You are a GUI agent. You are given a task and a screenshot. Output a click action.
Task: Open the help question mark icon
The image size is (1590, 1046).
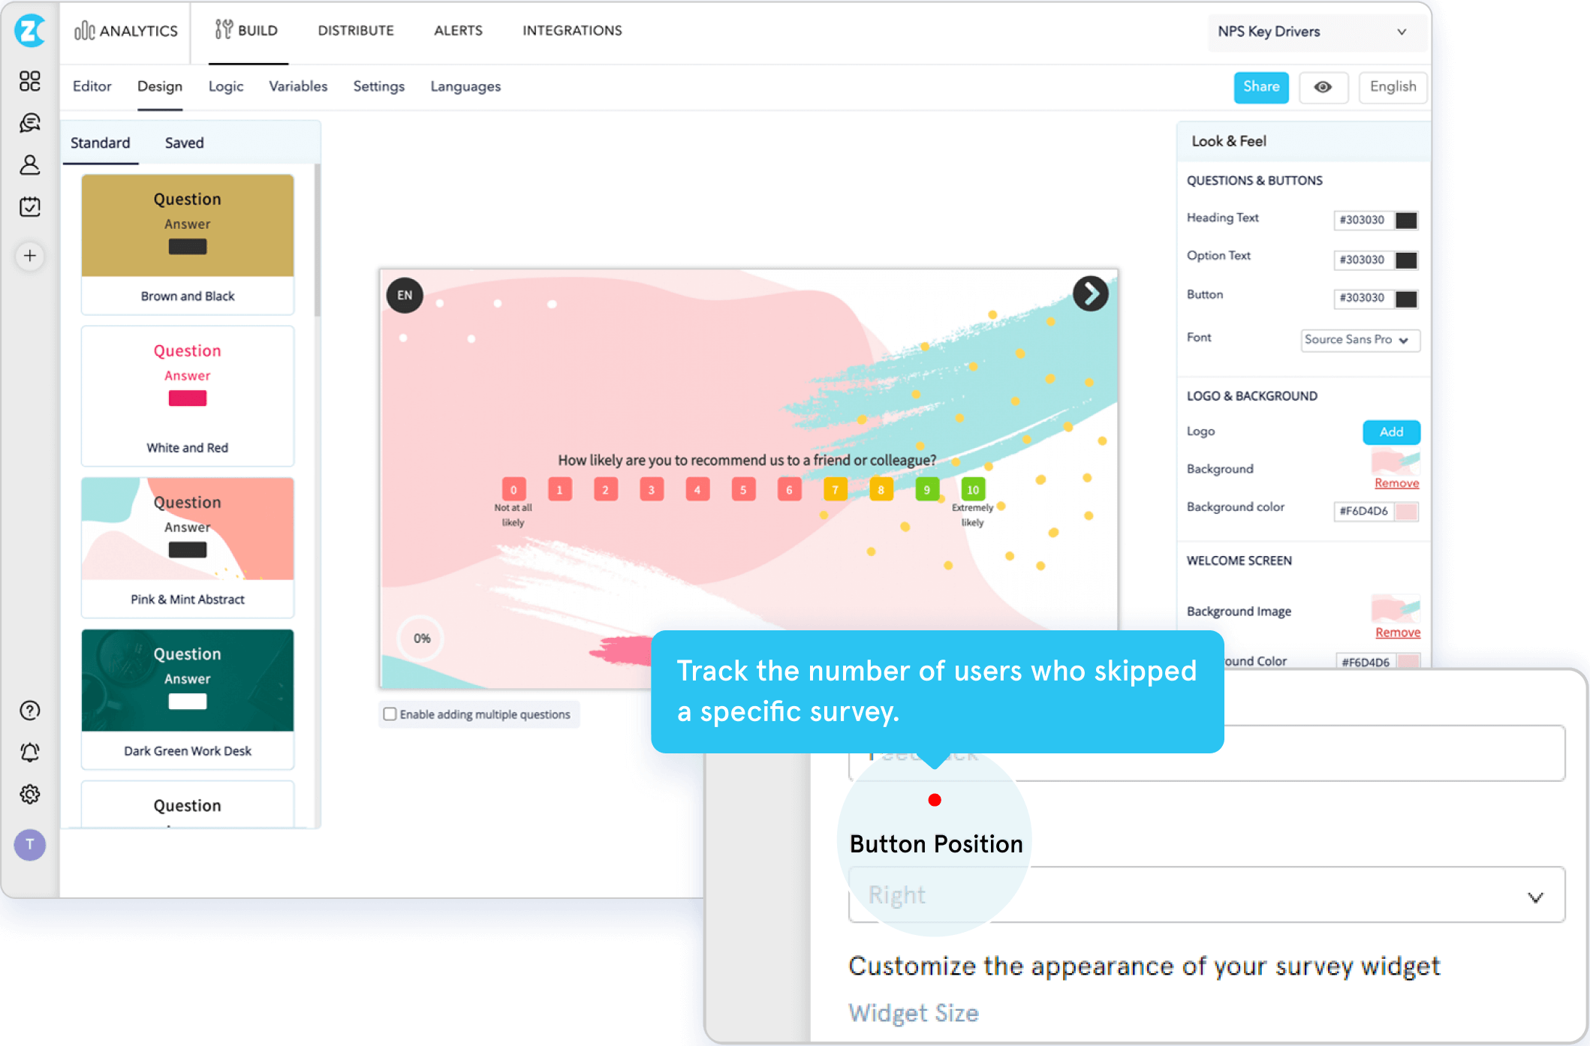coord(30,710)
